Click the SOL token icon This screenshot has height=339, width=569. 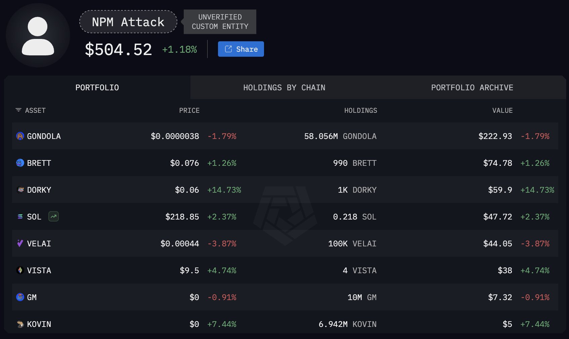tap(20, 216)
